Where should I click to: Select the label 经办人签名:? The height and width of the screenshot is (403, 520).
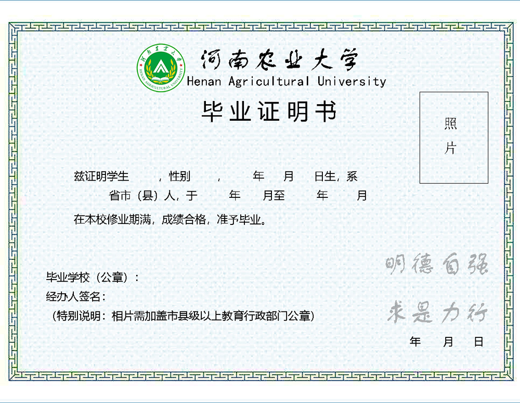coord(76,296)
